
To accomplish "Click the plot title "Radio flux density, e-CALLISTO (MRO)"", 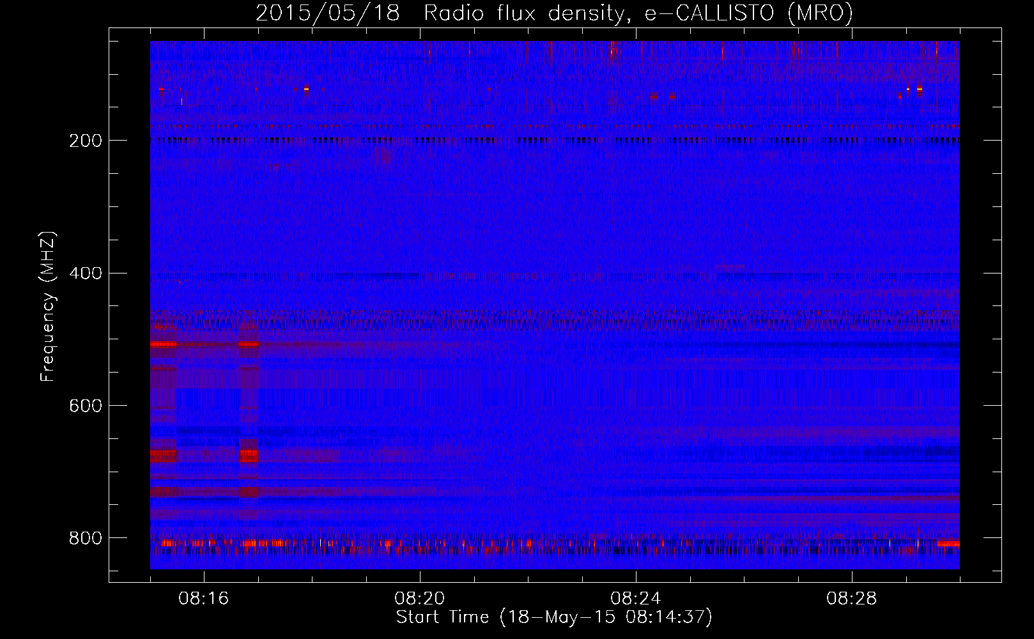I will [x=638, y=13].
